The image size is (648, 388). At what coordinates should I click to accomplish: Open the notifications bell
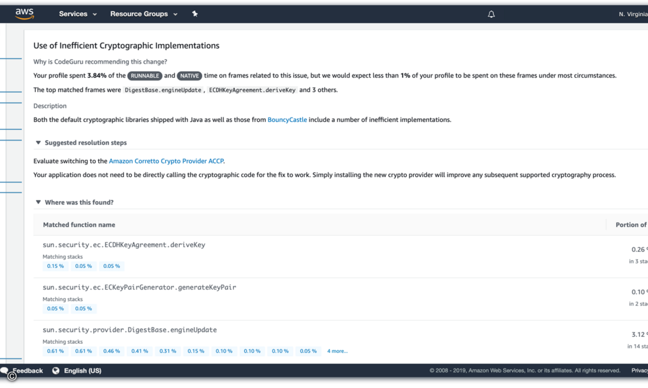coord(491,15)
